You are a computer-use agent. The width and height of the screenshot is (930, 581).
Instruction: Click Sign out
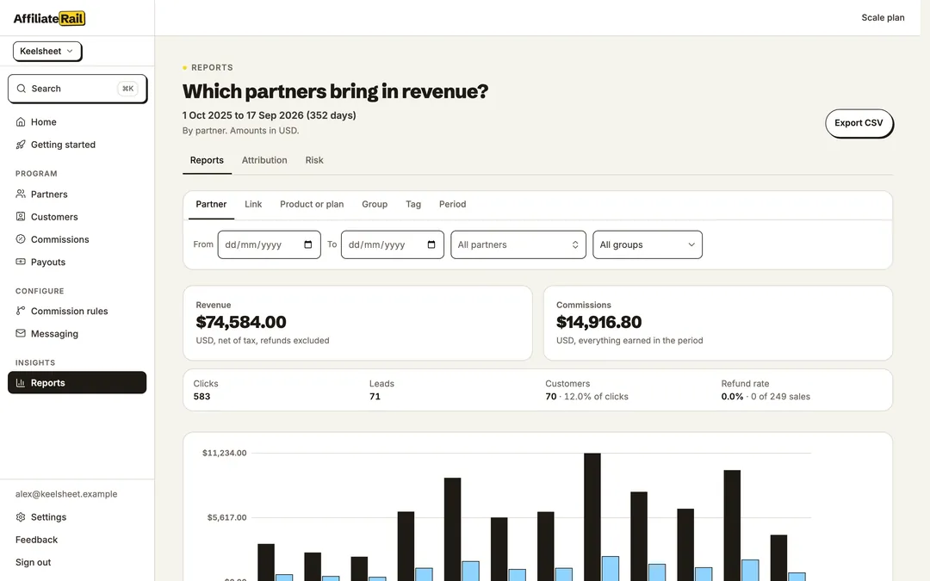pyautogui.click(x=34, y=562)
